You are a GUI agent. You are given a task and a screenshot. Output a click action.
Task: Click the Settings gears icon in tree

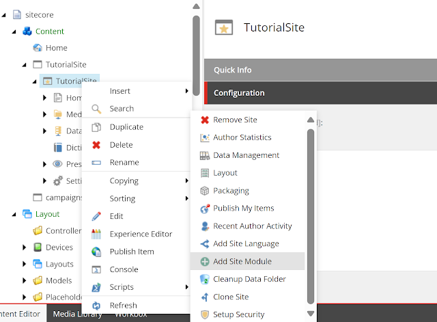[58, 180]
